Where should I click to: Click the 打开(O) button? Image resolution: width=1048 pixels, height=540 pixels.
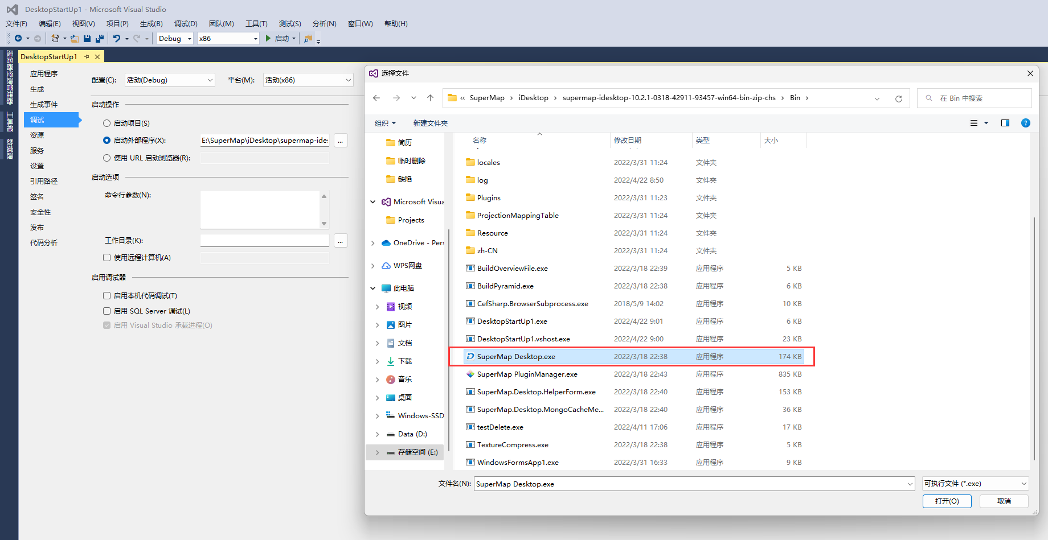coord(947,501)
